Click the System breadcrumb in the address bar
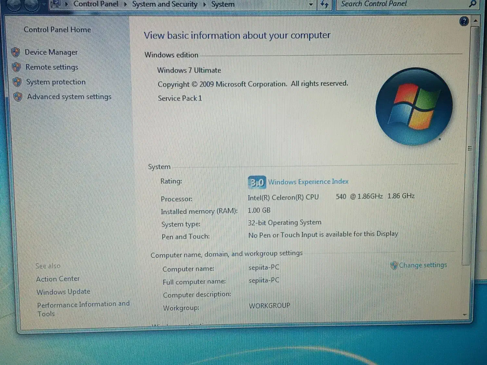The width and height of the screenshot is (487, 365). pos(223,4)
